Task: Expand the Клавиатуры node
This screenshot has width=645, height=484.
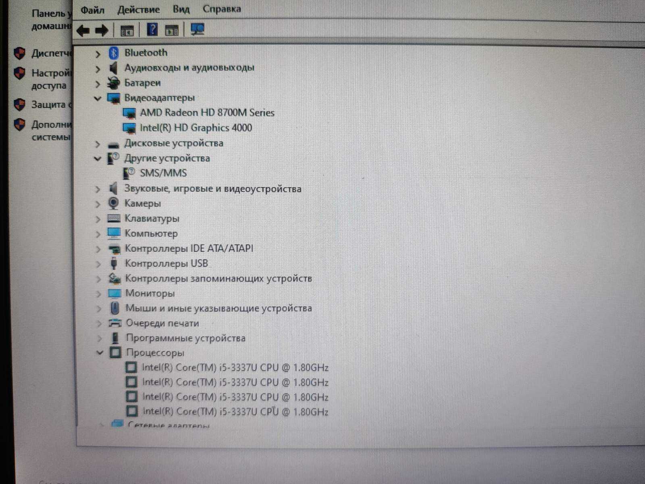Action: [x=98, y=219]
